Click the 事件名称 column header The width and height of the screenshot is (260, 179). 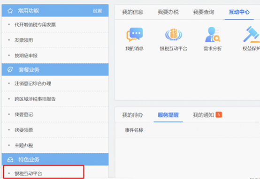point(134,130)
